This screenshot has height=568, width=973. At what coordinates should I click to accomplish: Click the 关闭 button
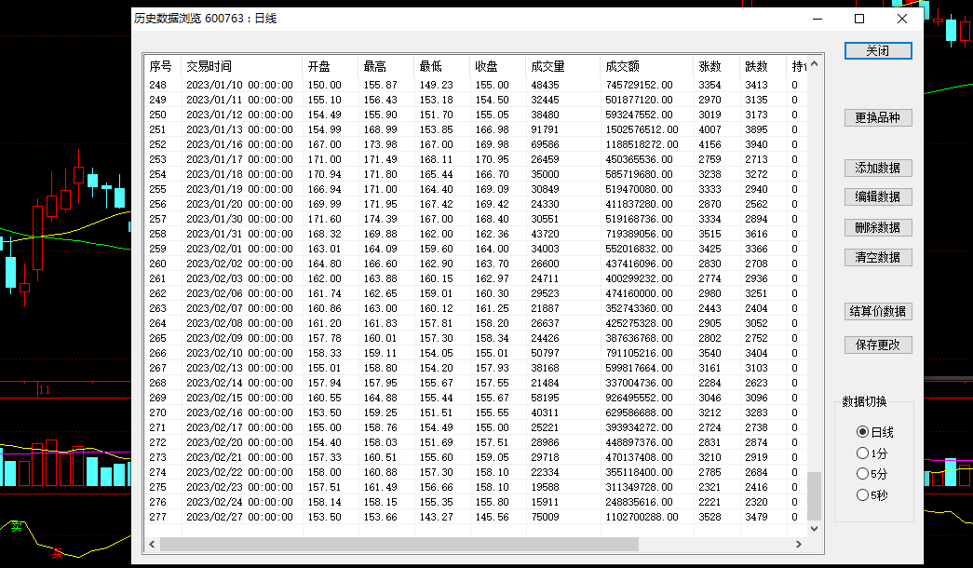[877, 51]
